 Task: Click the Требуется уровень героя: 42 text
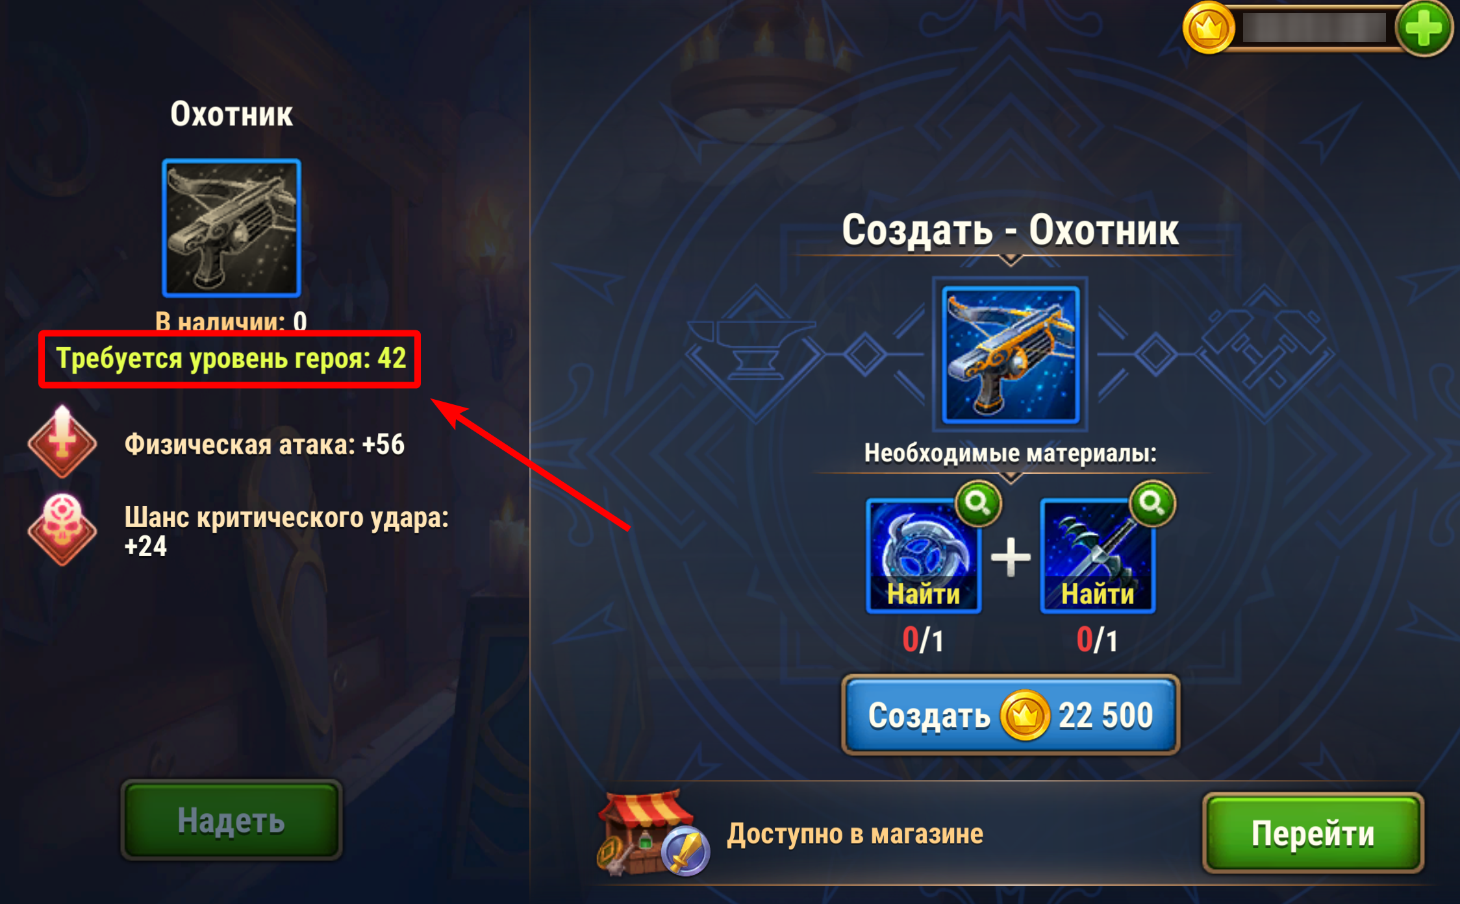[x=231, y=358]
